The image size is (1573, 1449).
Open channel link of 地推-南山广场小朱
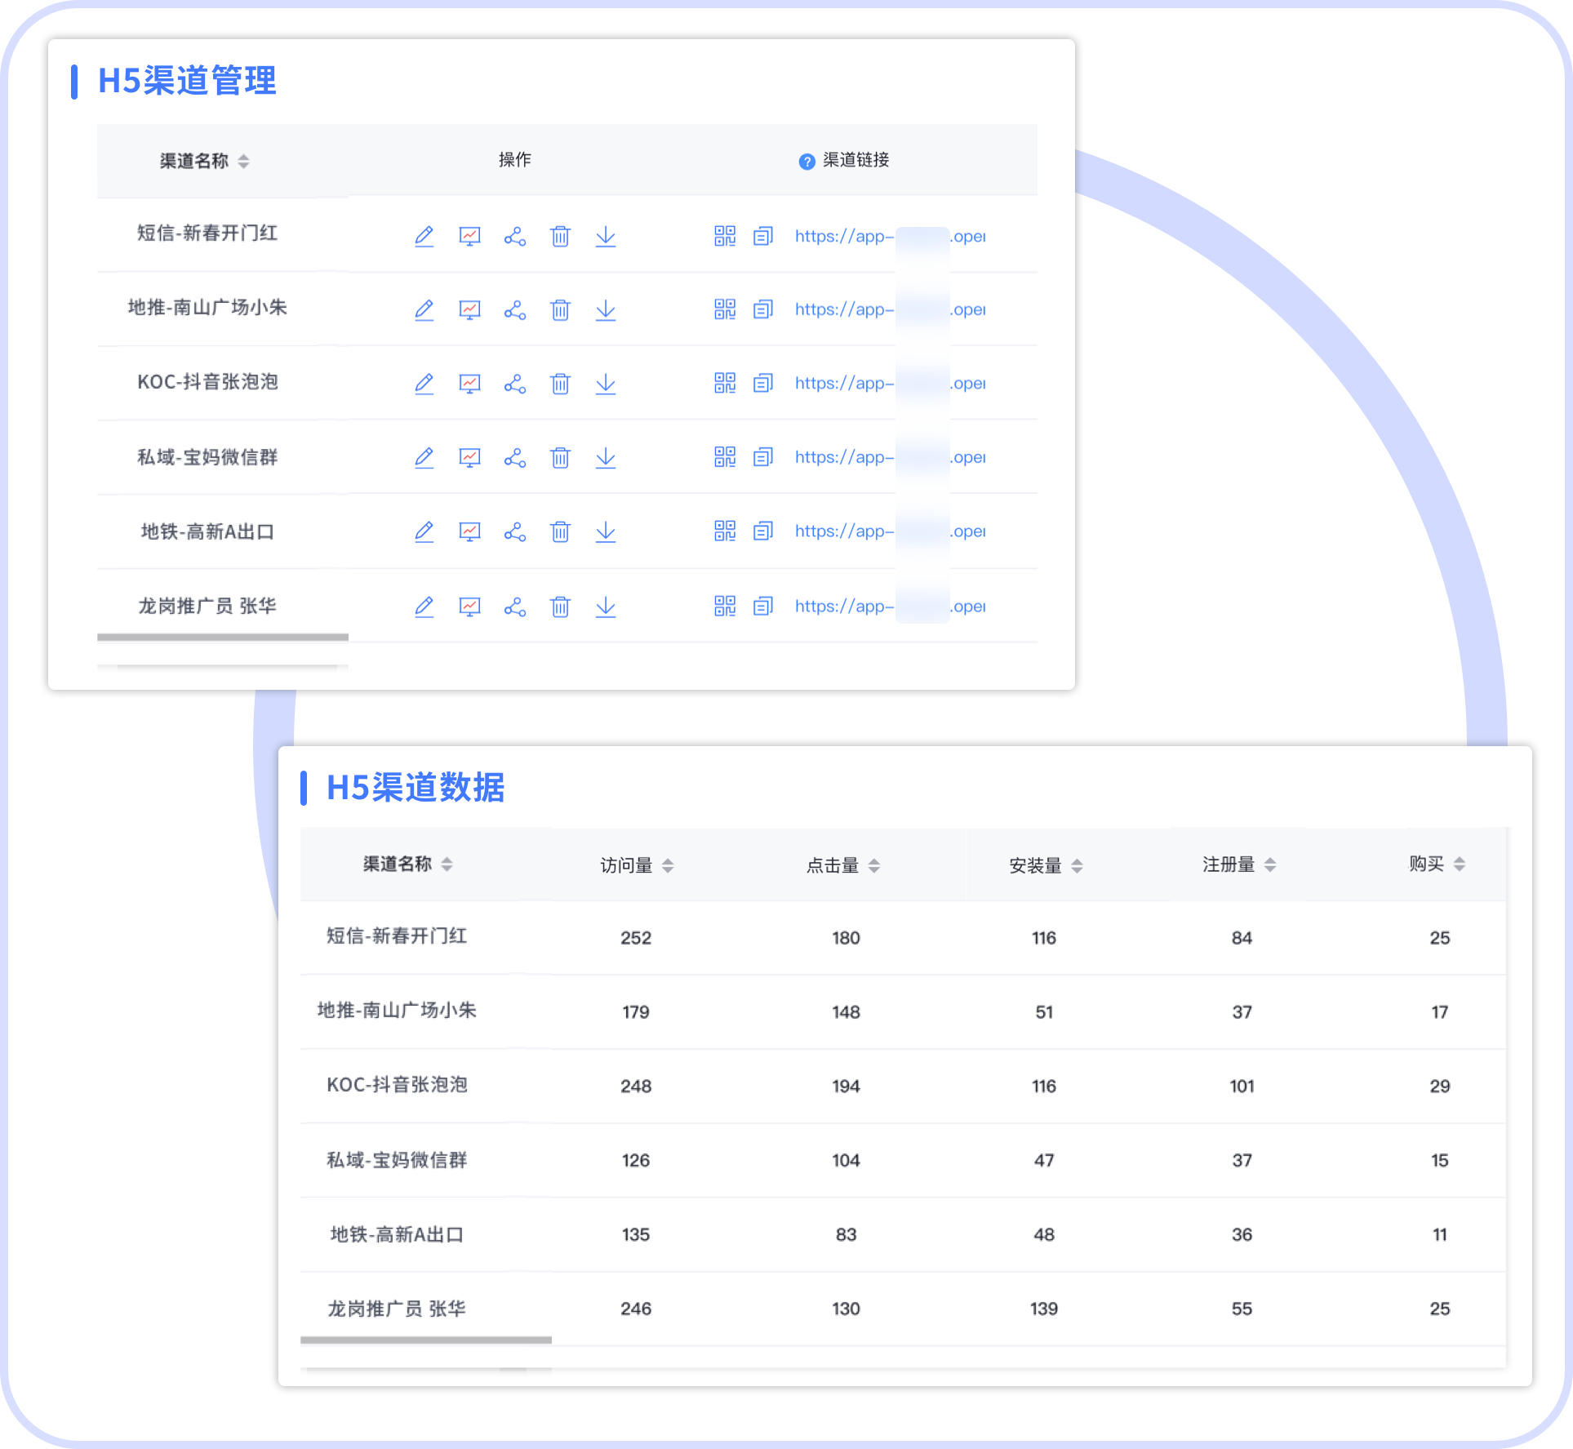click(890, 310)
